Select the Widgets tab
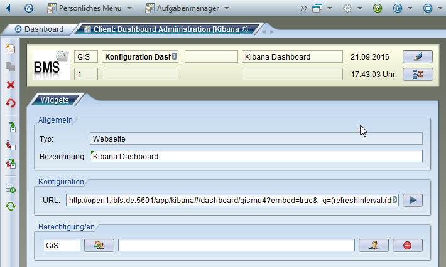The width and height of the screenshot is (446, 267). 55,100
